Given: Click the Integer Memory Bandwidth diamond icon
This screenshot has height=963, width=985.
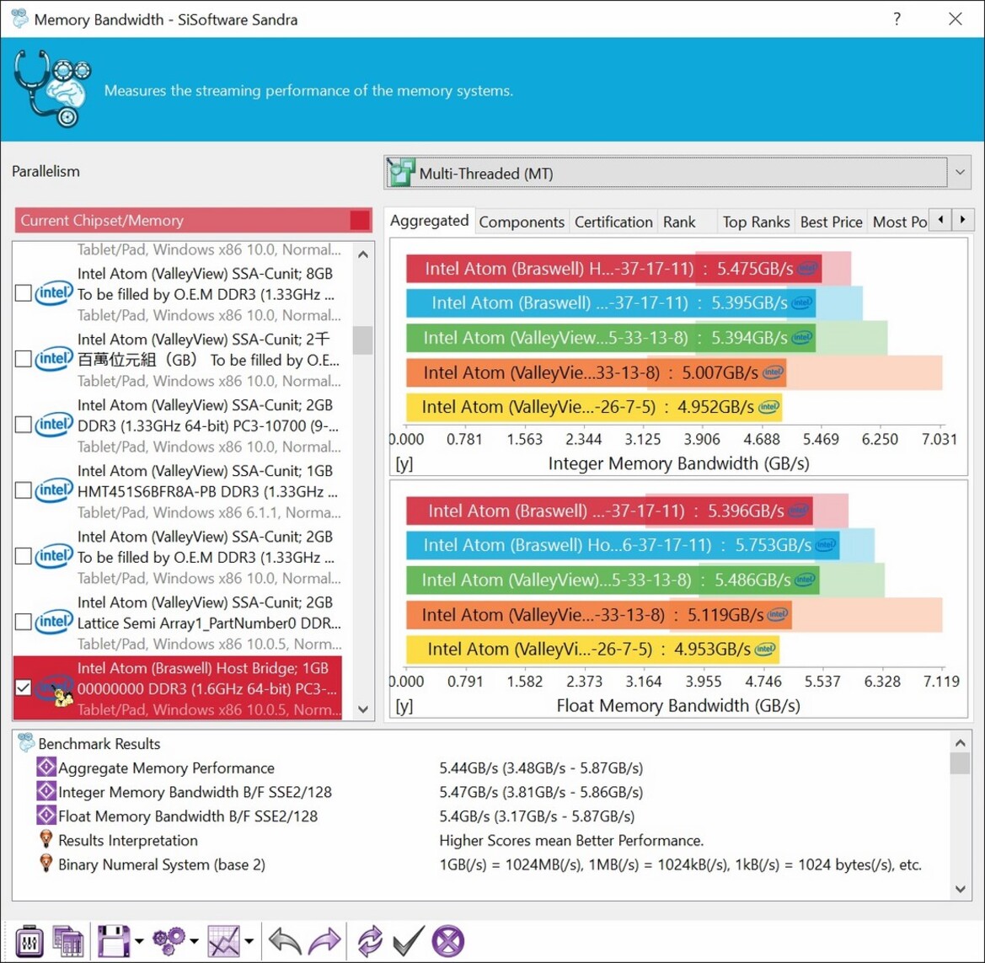Looking at the screenshot, I should point(46,791).
